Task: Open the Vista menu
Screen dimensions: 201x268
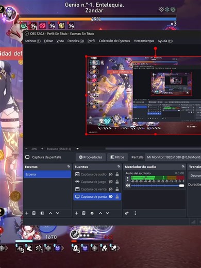Action: click(60, 41)
